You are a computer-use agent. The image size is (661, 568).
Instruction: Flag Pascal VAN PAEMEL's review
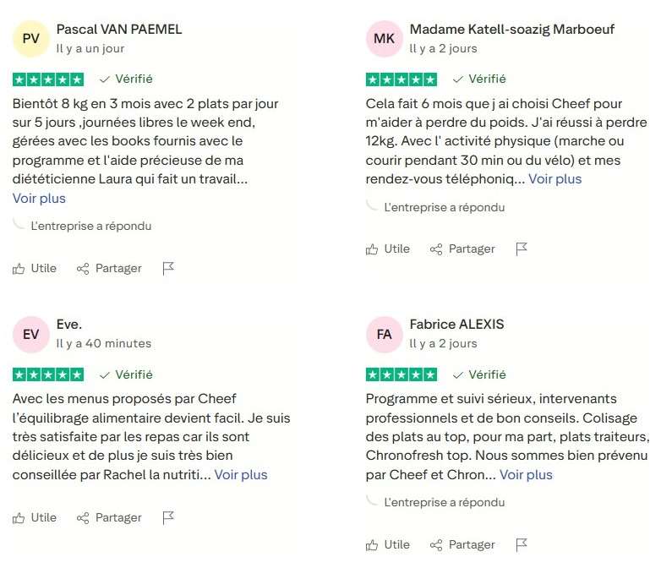[x=168, y=269]
